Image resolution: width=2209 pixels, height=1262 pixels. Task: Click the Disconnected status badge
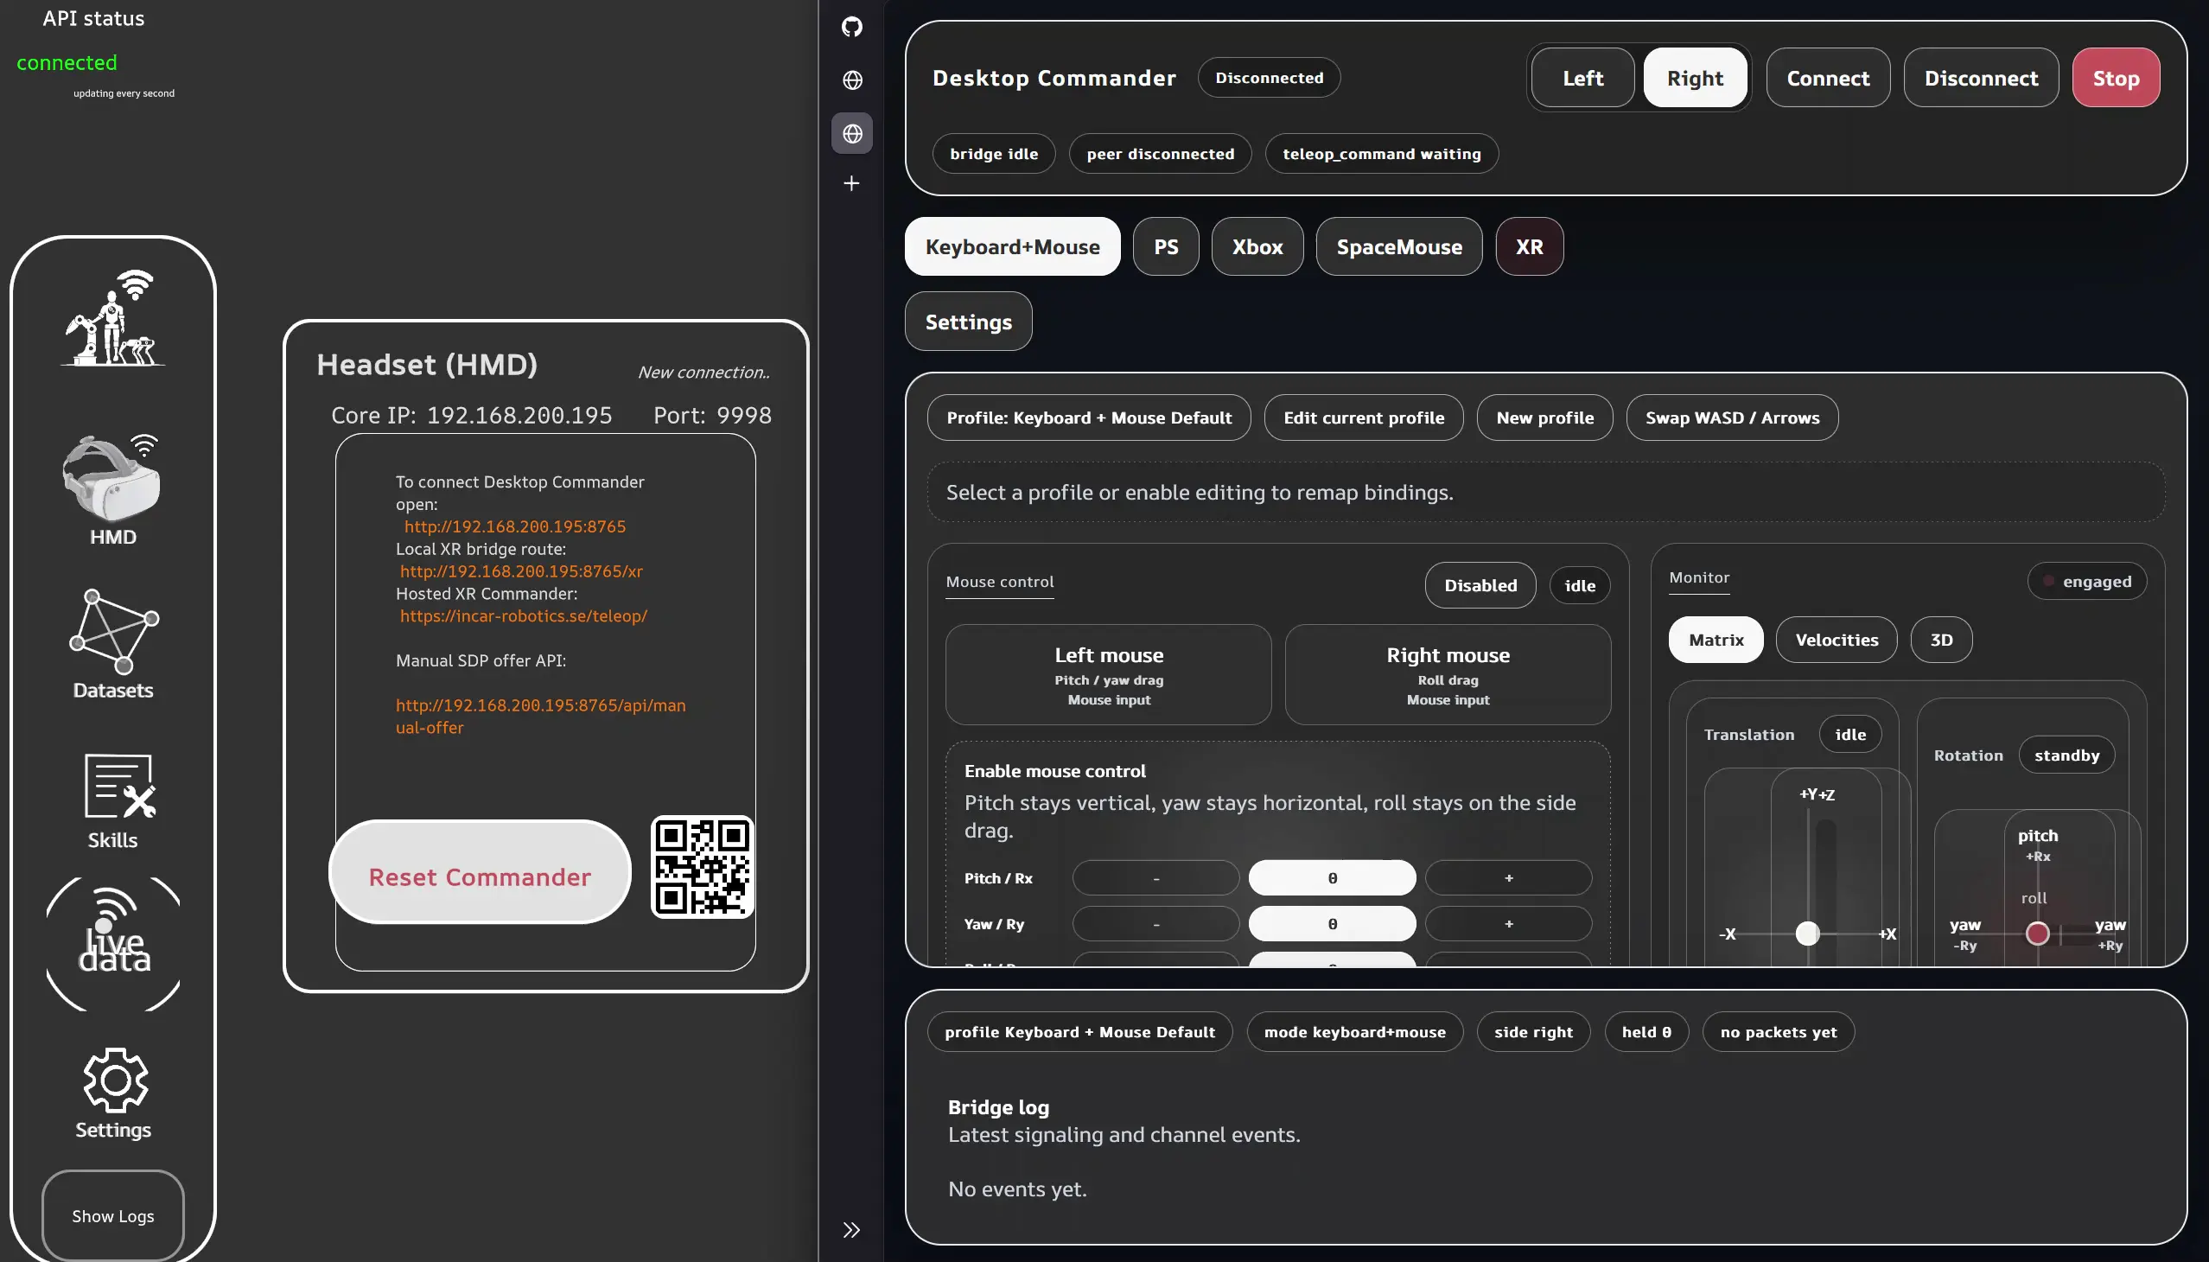point(1269,78)
